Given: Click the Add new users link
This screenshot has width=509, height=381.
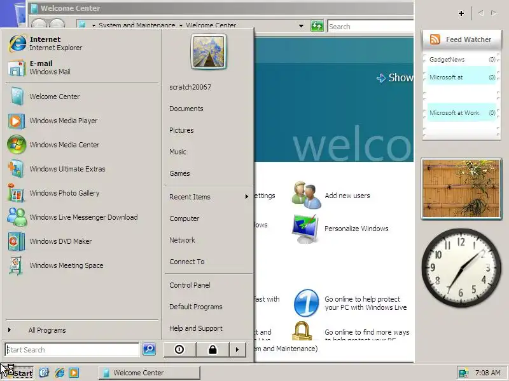Looking at the screenshot, I should click(x=347, y=196).
